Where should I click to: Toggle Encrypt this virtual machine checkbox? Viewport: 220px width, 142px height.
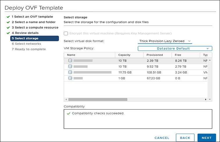[66, 33]
